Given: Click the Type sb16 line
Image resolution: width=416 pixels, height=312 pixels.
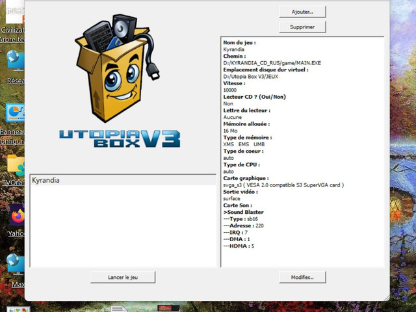Looking at the screenshot, I should pyautogui.click(x=240, y=219).
